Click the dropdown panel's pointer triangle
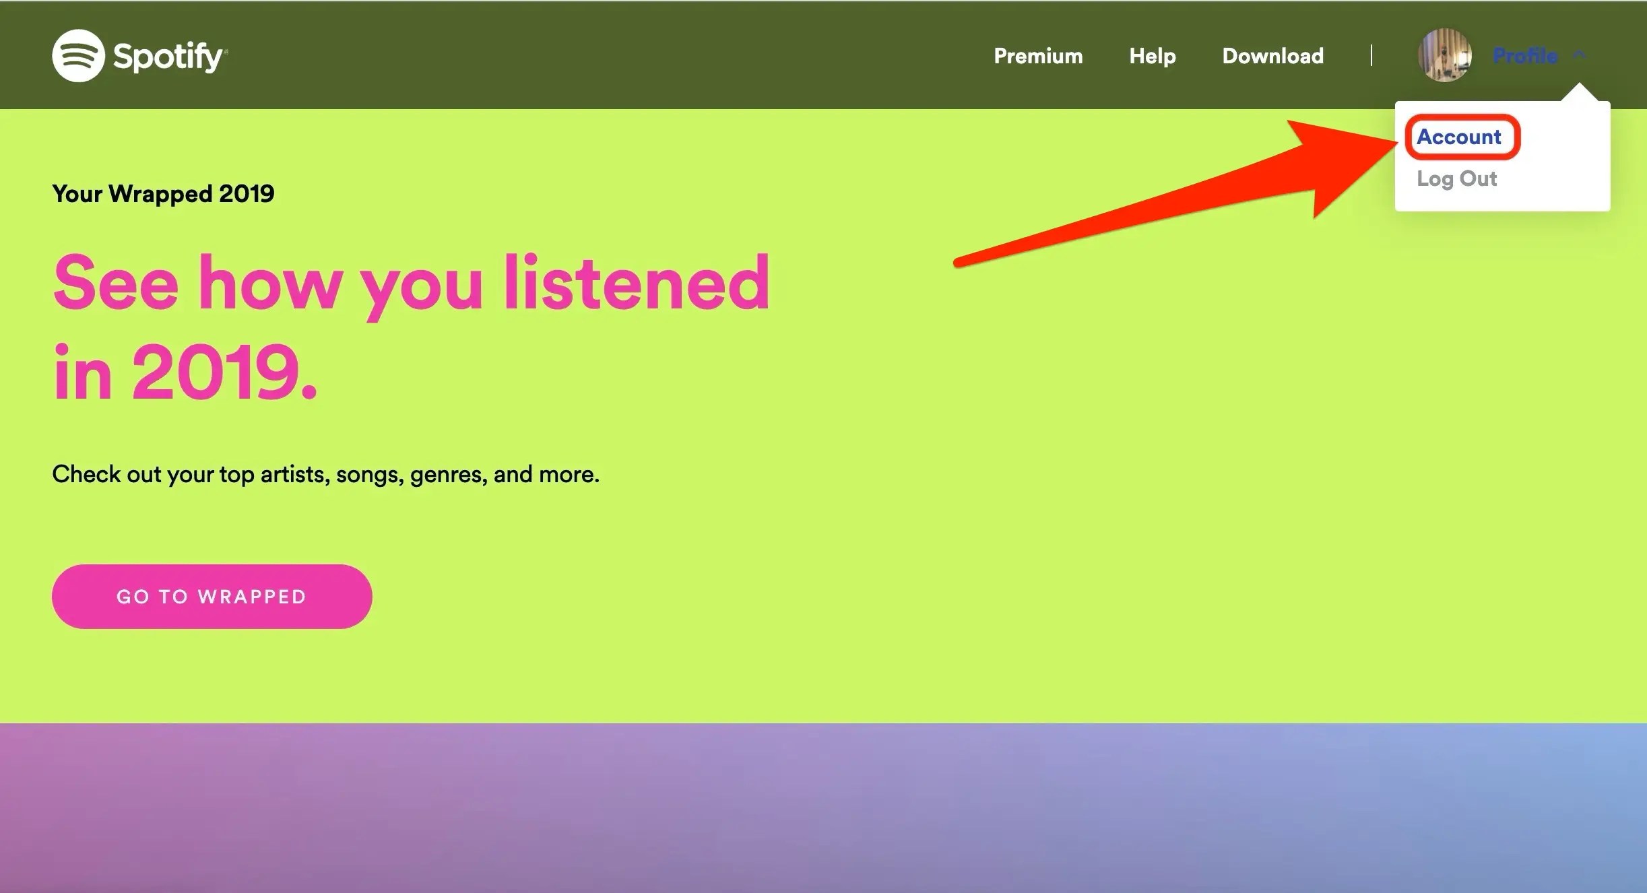This screenshot has height=893, width=1647. 1580,94
